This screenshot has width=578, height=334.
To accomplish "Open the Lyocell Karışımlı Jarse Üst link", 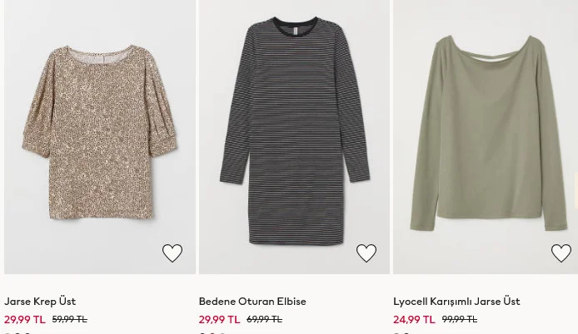I will pos(456,302).
